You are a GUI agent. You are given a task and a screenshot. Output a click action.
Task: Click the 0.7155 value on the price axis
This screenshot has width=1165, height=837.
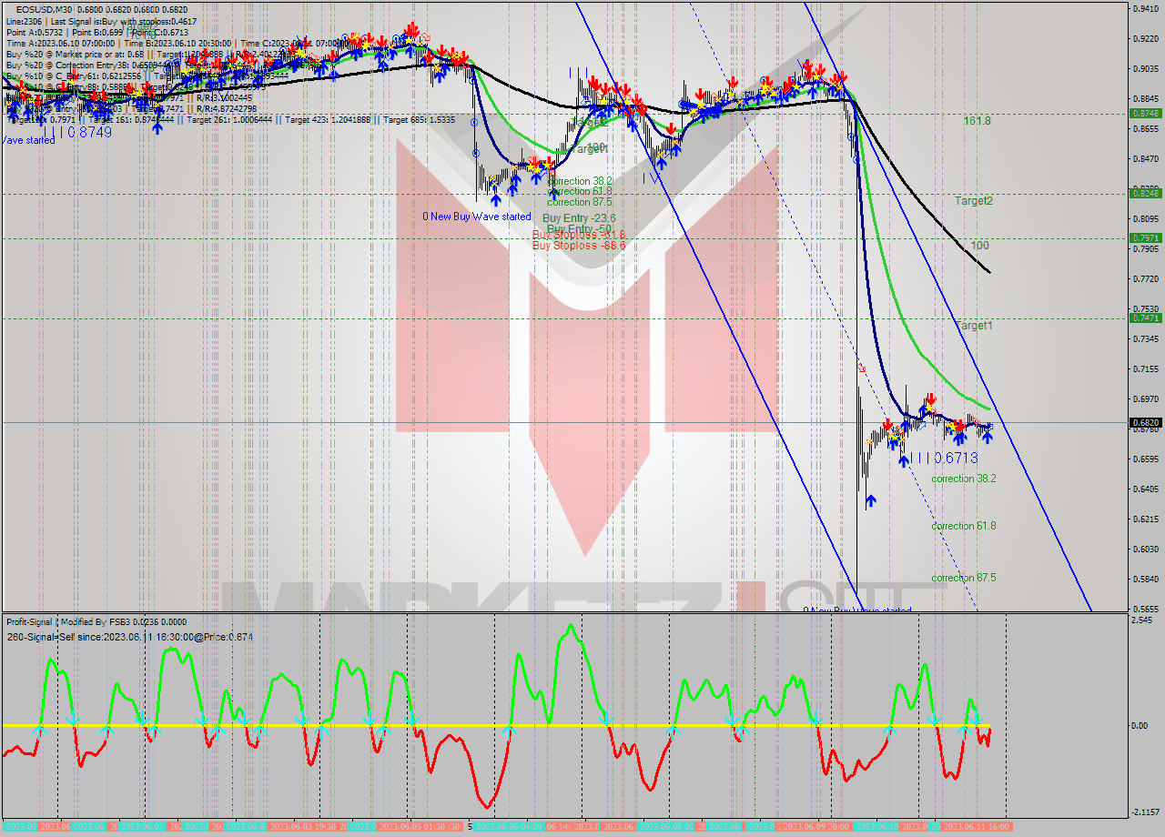pyautogui.click(x=1144, y=368)
